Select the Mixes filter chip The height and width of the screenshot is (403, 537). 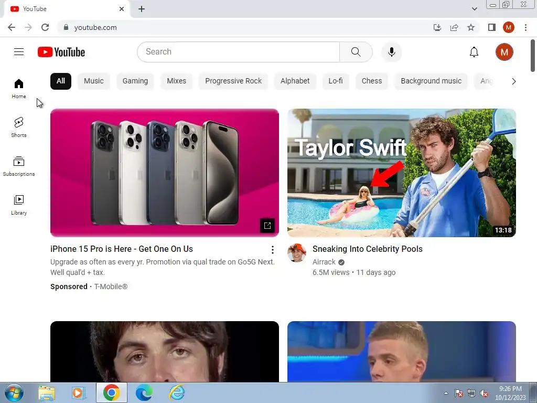(x=176, y=81)
